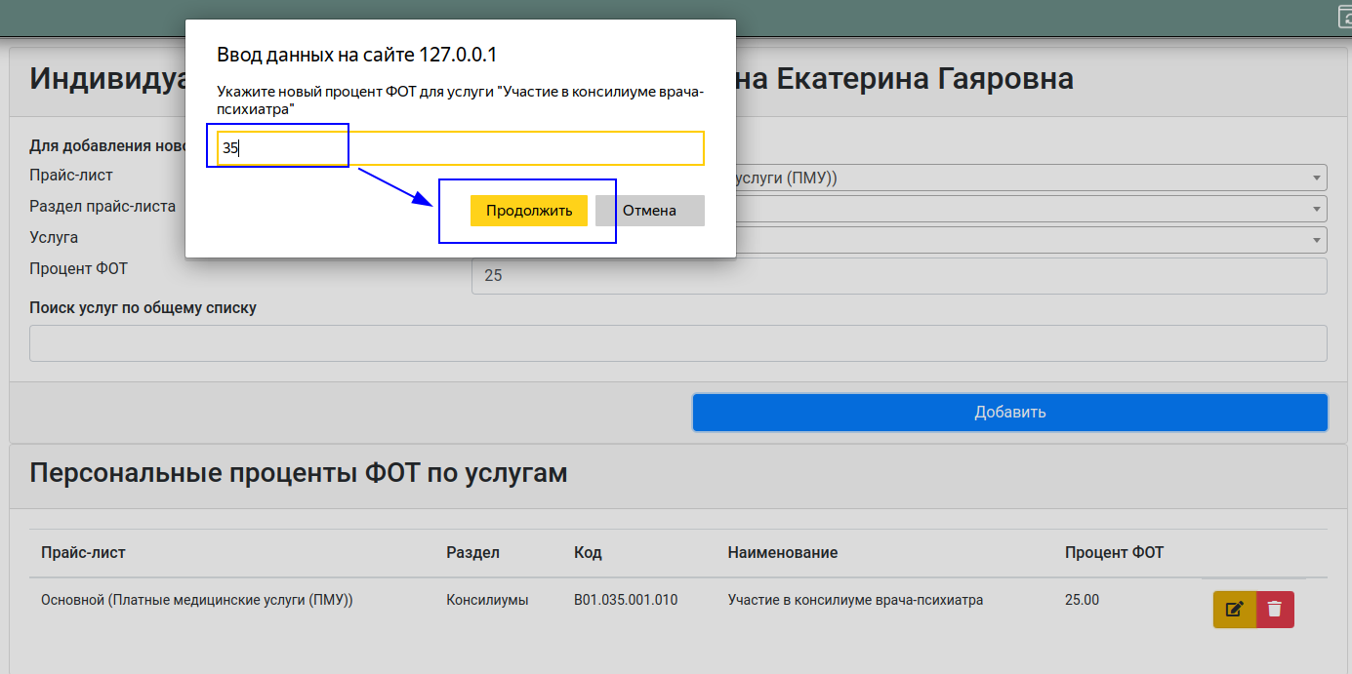Click the Процент ФОТ column header in table
The height and width of the screenshot is (674, 1352).
1114,553
